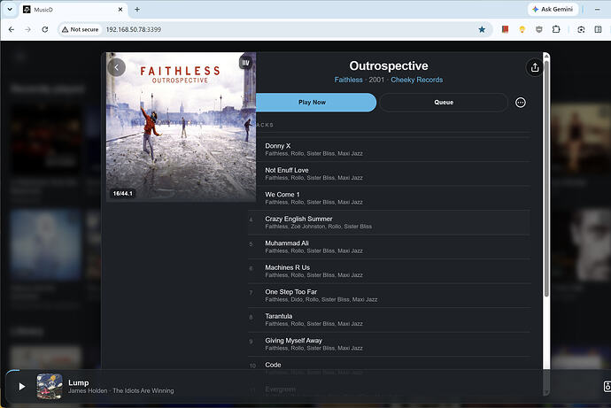Screen dimensions: 611x408
Task: Open the speaker output icon in player bar
Action: (607, 386)
